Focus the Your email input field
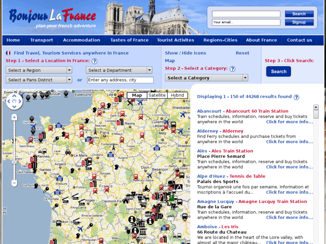Image resolution: width=326 pixels, height=244 pixels. (x=246, y=22)
